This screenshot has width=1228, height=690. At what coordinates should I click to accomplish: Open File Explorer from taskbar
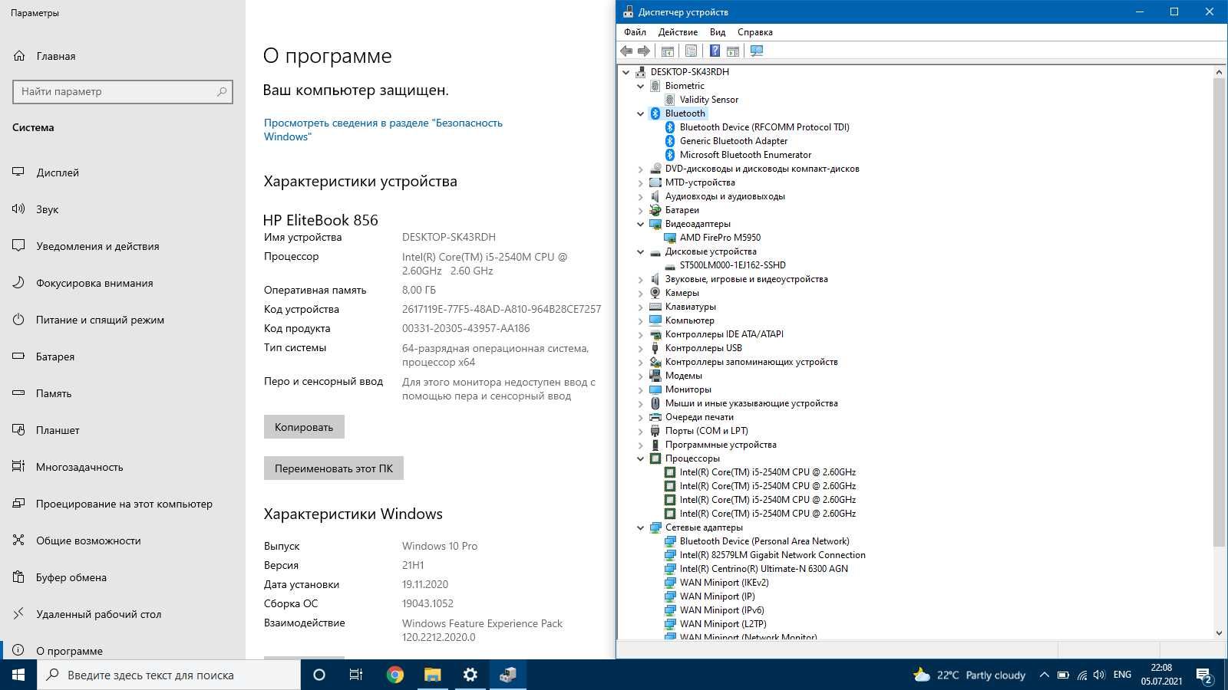(433, 675)
